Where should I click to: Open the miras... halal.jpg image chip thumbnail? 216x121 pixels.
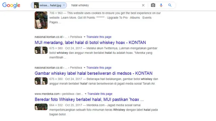[36, 5]
